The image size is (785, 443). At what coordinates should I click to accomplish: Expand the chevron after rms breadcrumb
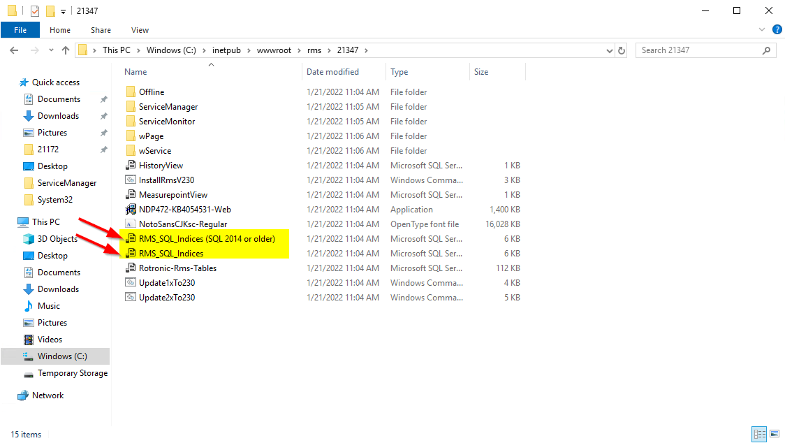coord(329,50)
